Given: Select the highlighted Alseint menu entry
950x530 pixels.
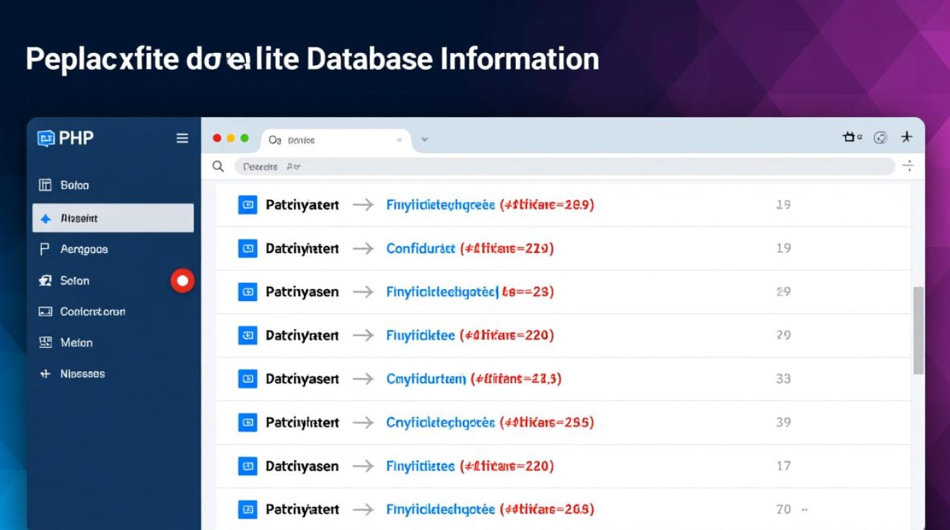Looking at the screenshot, I should (x=112, y=218).
